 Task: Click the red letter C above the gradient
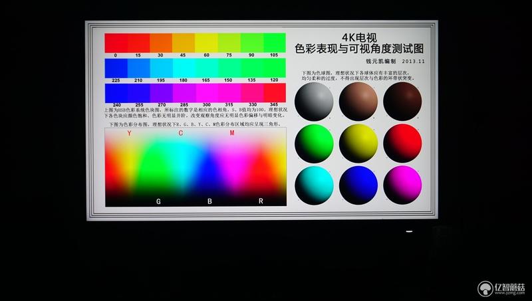tap(181, 133)
